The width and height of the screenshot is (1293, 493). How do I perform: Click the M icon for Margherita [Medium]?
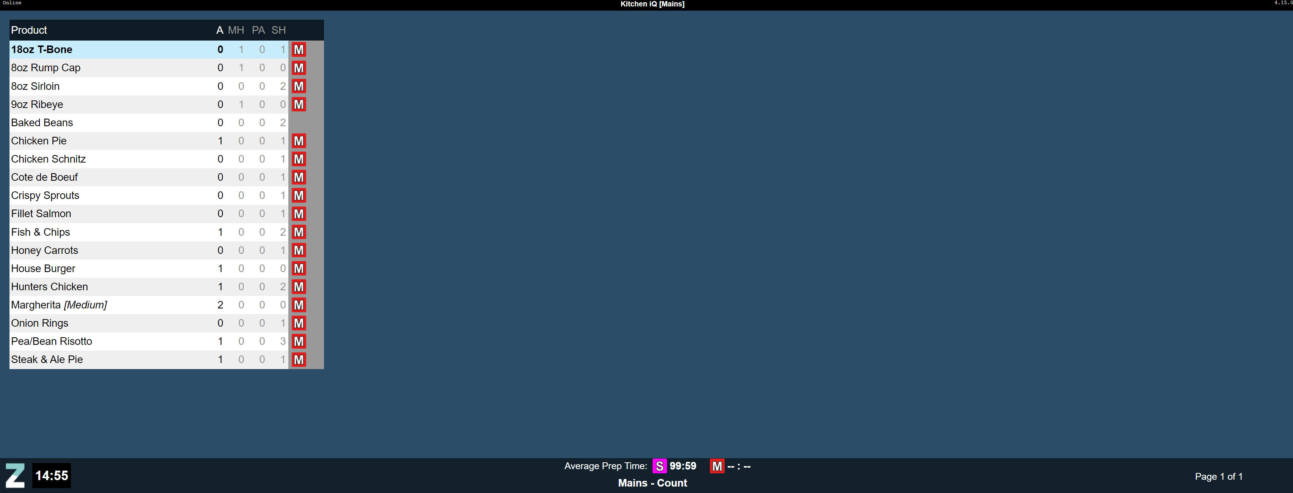click(x=299, y=305)
